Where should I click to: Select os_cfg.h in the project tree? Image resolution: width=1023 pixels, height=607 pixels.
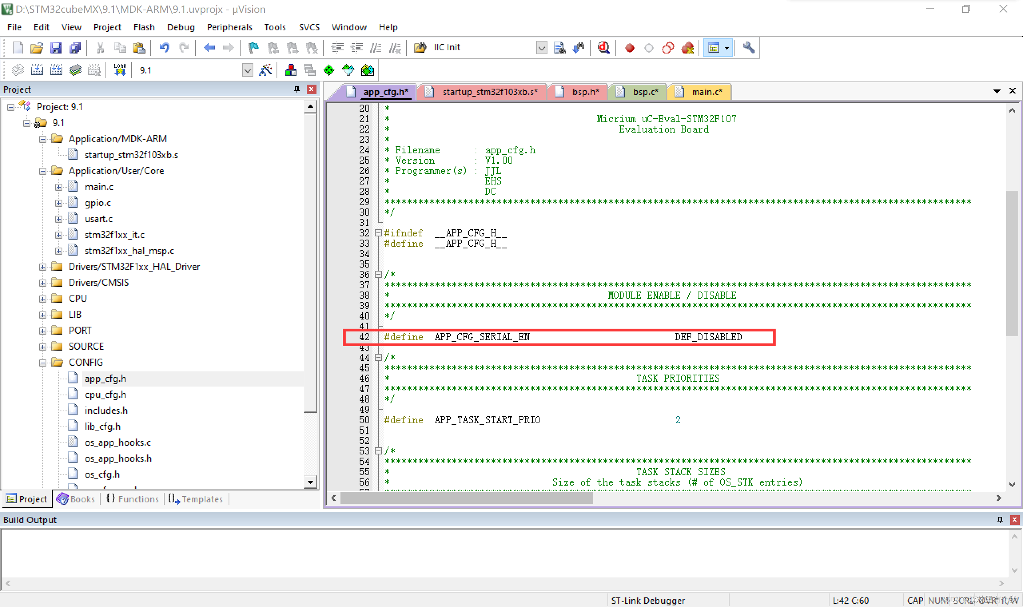pos(102,474)
